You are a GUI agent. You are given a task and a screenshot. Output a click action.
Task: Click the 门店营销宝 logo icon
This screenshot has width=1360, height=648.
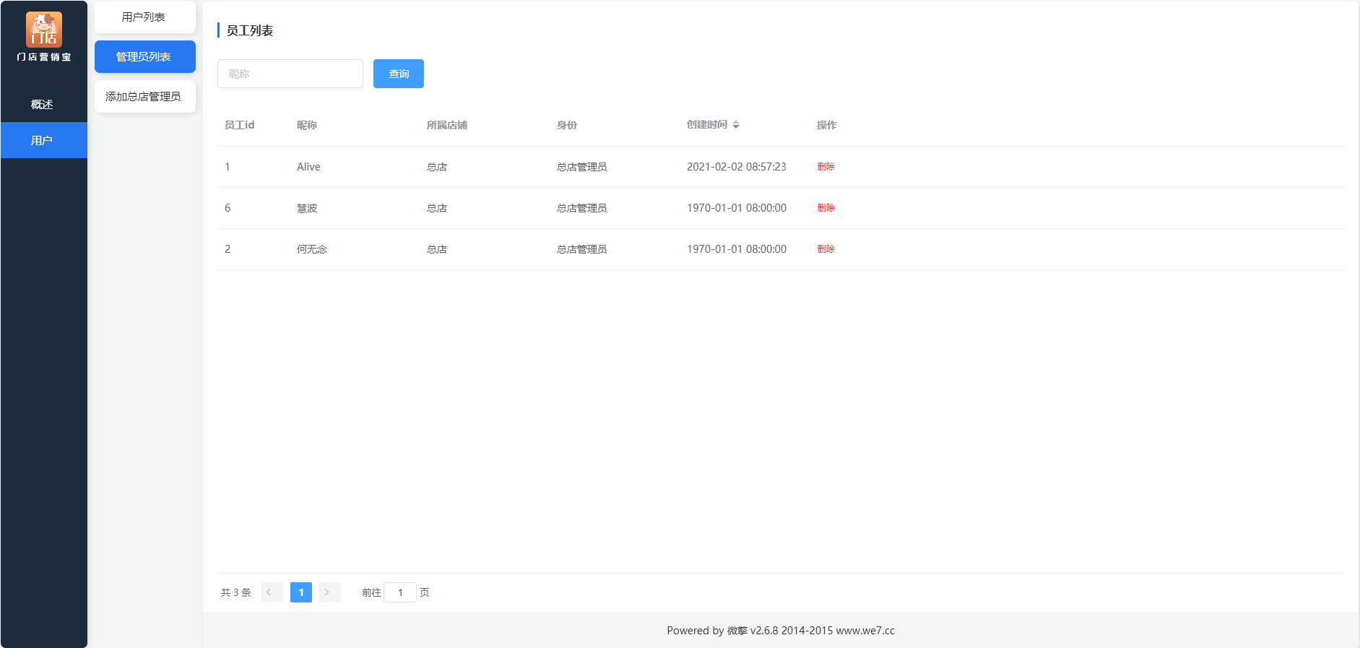[44, 30]
